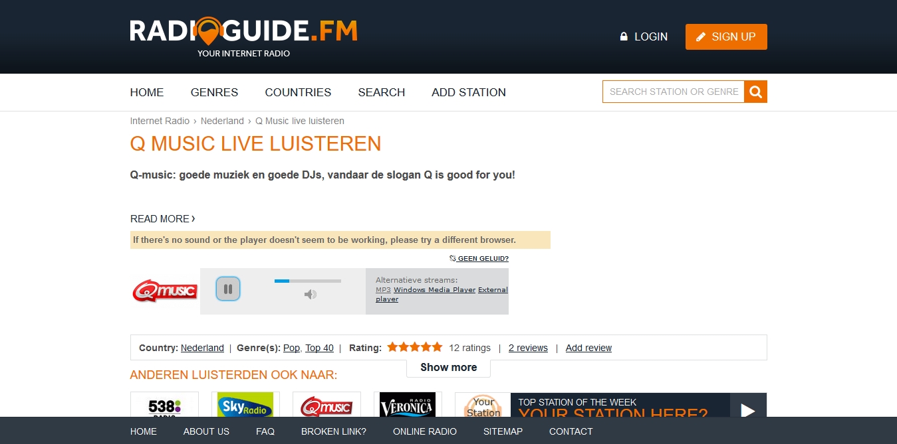Image resolution: width=897 pixels, height=444 pixels.
Task: Open CONTACT footer link
Action: (571, 431)
